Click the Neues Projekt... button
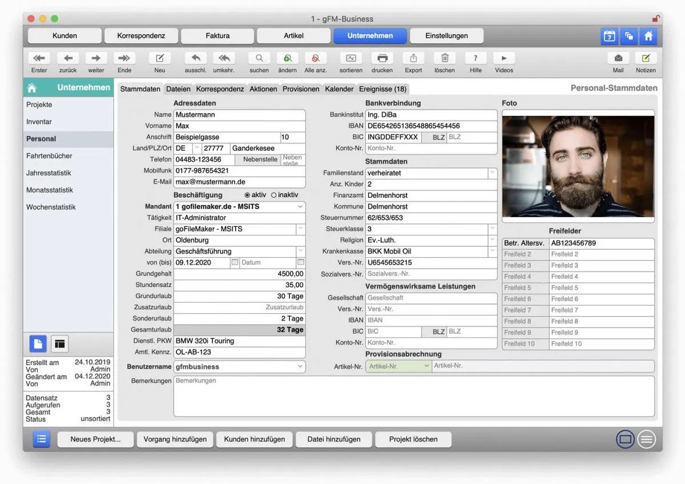Viewport: 685px width, 484px height. (95, 439)
